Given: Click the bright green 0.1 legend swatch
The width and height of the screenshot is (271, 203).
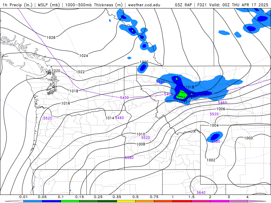Looking at the screenshot, I should click(70, 201).
